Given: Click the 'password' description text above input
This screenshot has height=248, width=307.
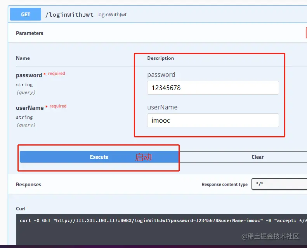Looking at the screenshot, I should 161,75.
